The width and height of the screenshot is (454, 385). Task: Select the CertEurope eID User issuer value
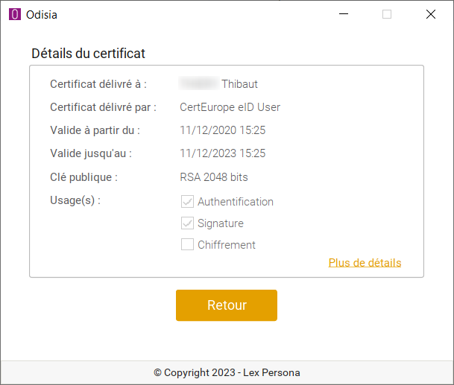click(x=230, y=107)
